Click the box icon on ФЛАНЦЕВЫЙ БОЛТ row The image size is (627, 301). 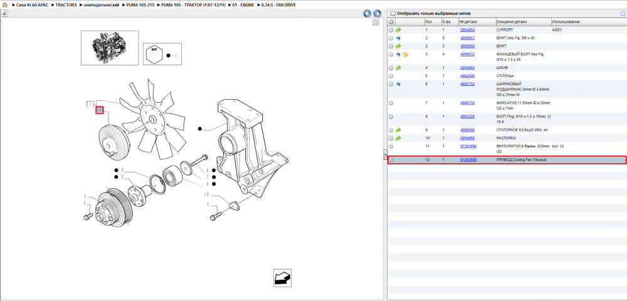click(405, 55)
